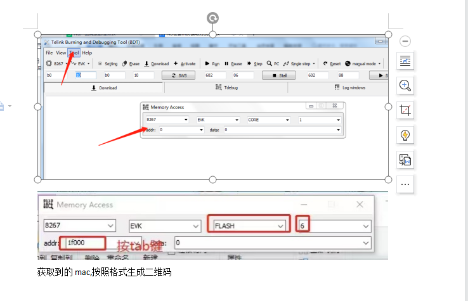Click the SWS button

click(179, 75)
